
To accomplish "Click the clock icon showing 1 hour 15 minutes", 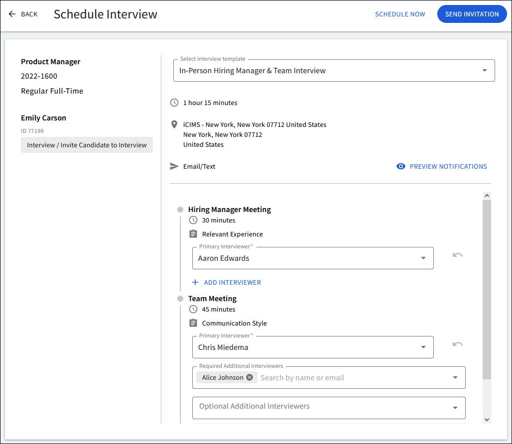I will click(174, 103).
